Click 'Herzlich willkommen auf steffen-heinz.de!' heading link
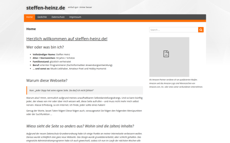 click(x=67, y=39)
